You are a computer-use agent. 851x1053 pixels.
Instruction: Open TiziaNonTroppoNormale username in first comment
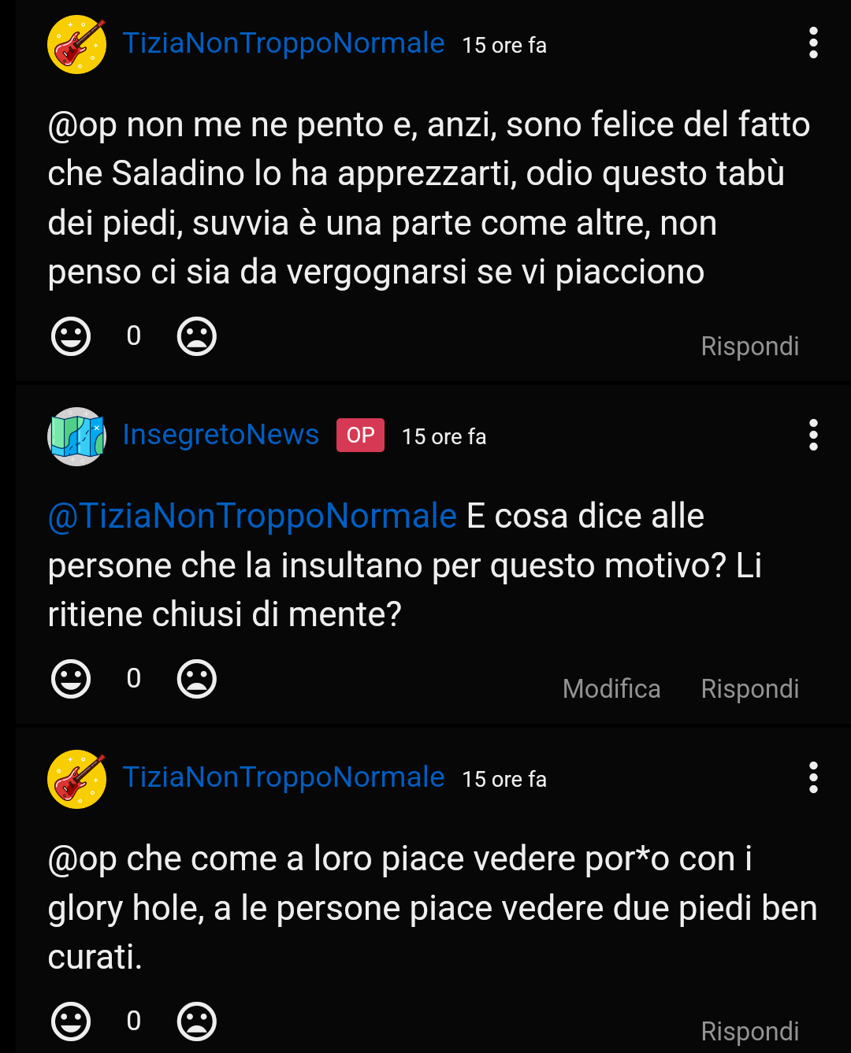(x=284, y=43)
